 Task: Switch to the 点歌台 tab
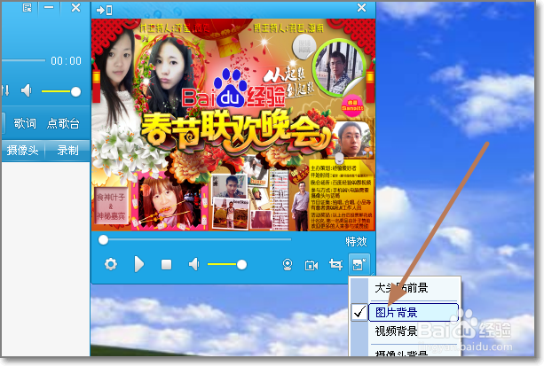point(63,123)
